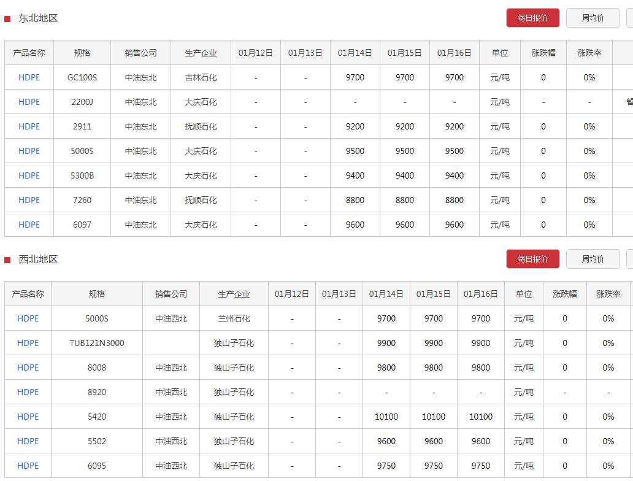633x481 pixels.
Task: Click 01月15日 price 9400 for 5300B
Action: click(404, 175)
